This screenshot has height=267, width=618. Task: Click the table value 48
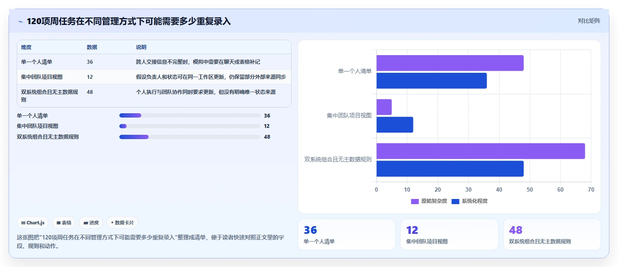tap(90, 92)
